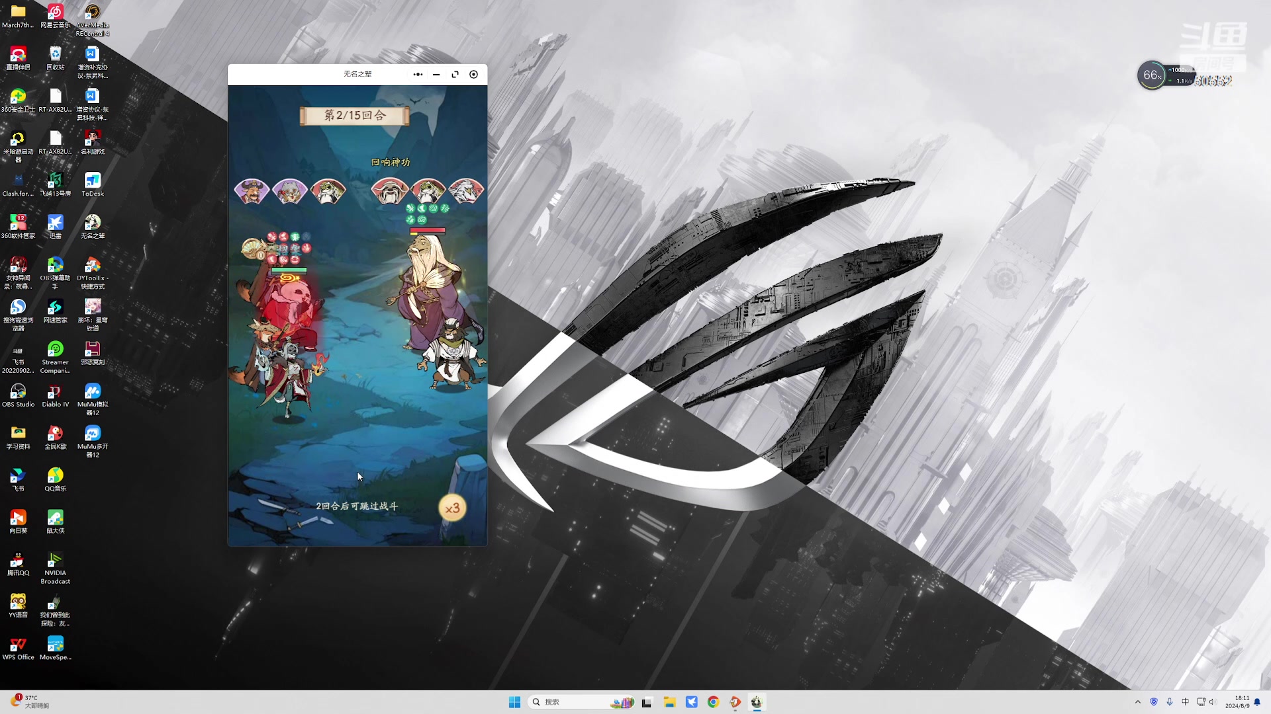The image size is (1271, 714).
Task: Open WPS Office shortcut
Action: pos(18,649)
